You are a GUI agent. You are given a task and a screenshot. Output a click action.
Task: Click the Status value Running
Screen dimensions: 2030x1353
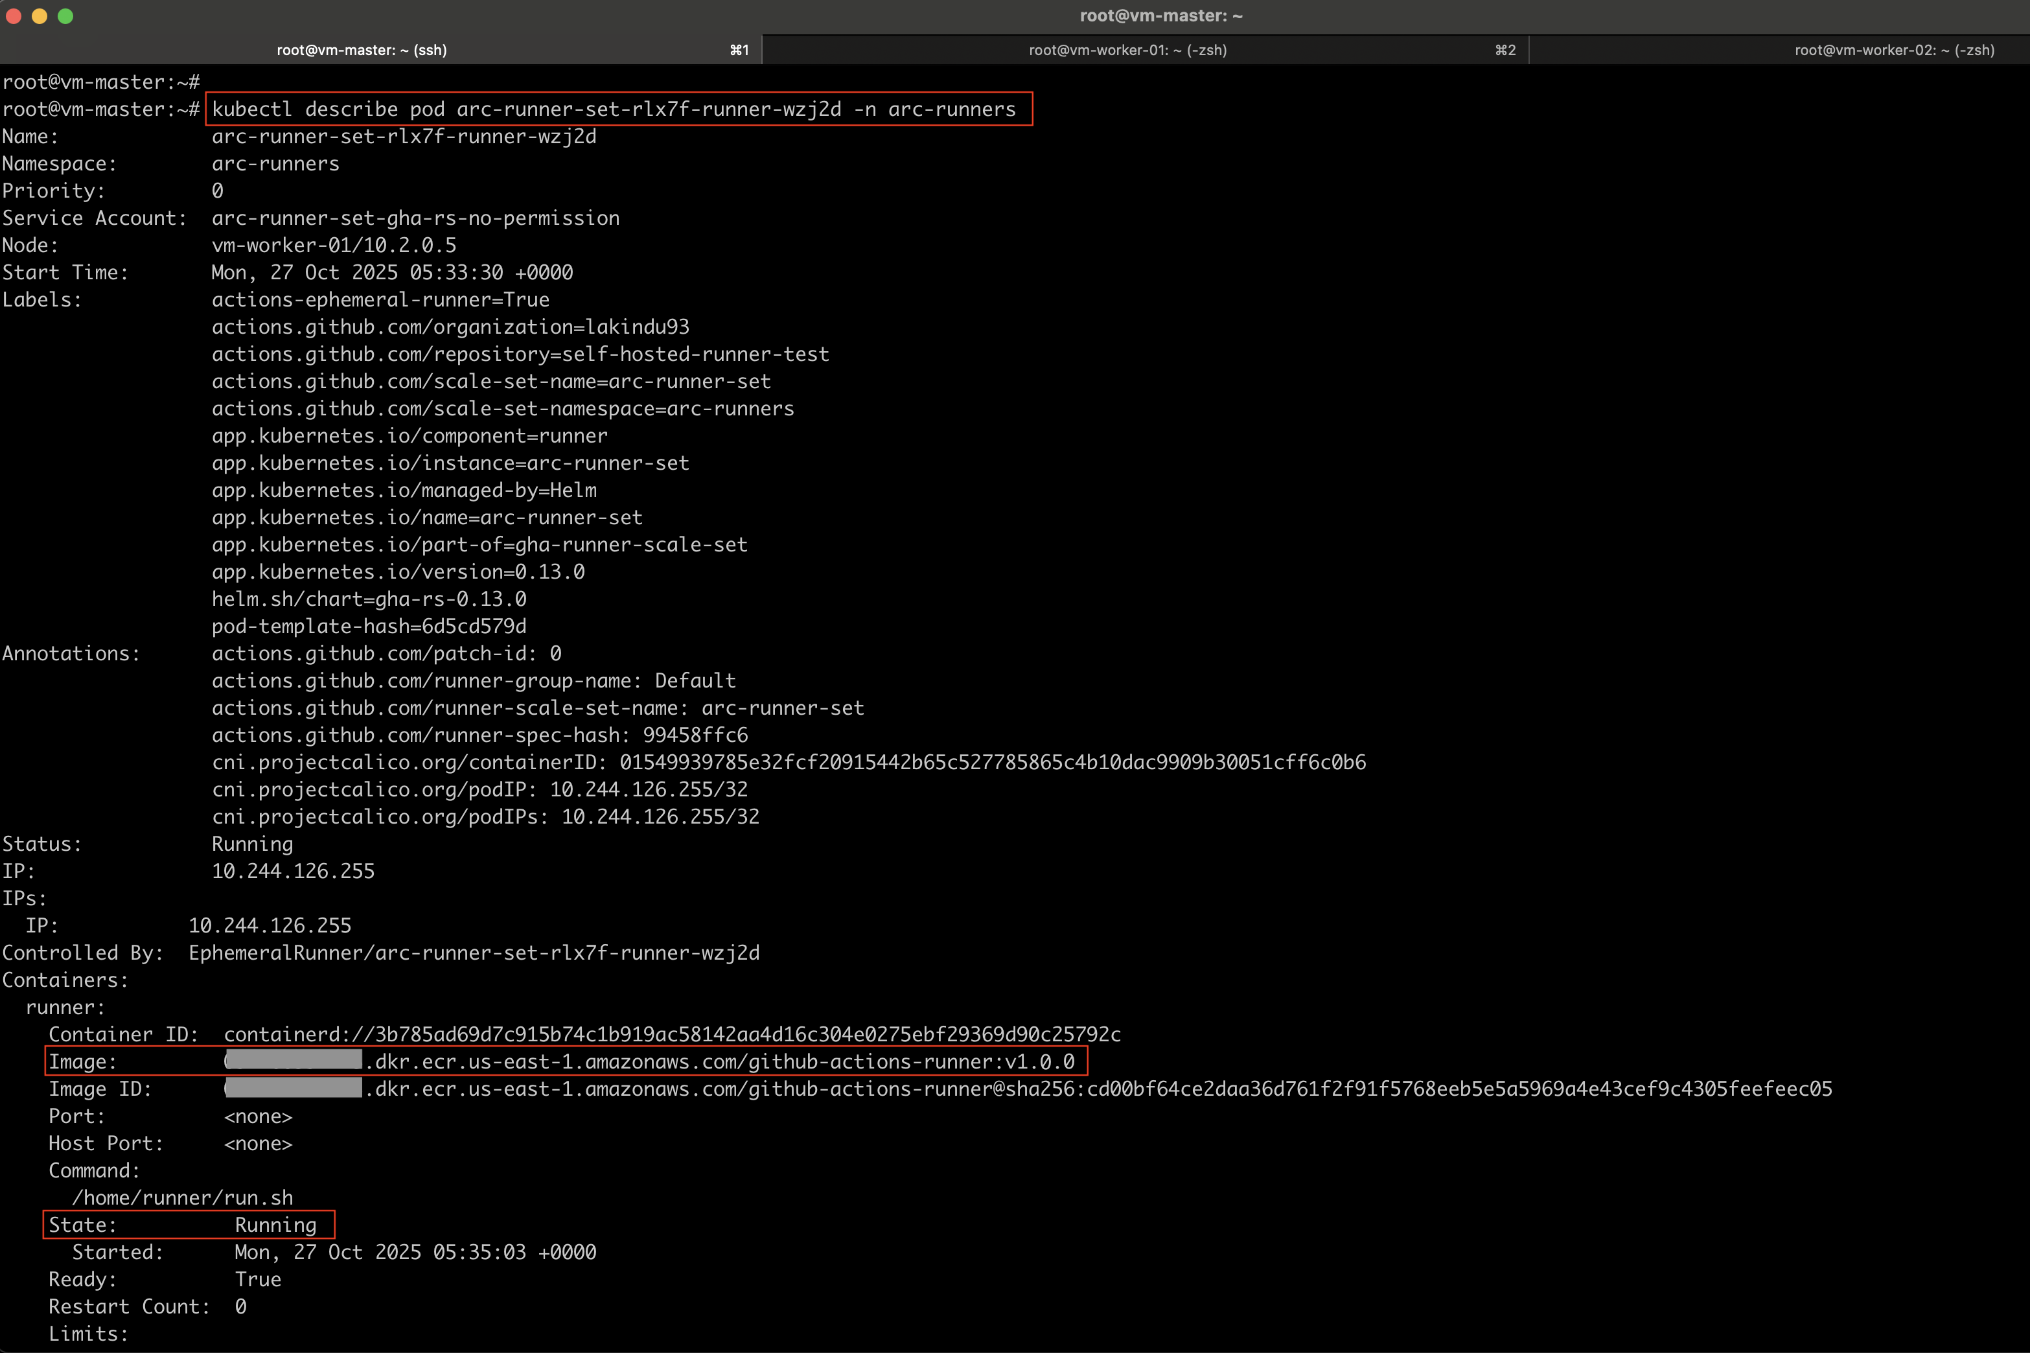click(x=253, y=843)
